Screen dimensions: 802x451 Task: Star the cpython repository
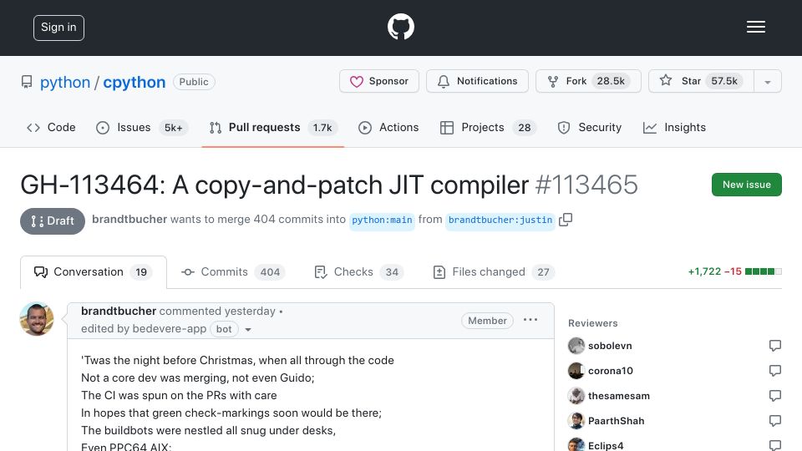click(701, 81)
